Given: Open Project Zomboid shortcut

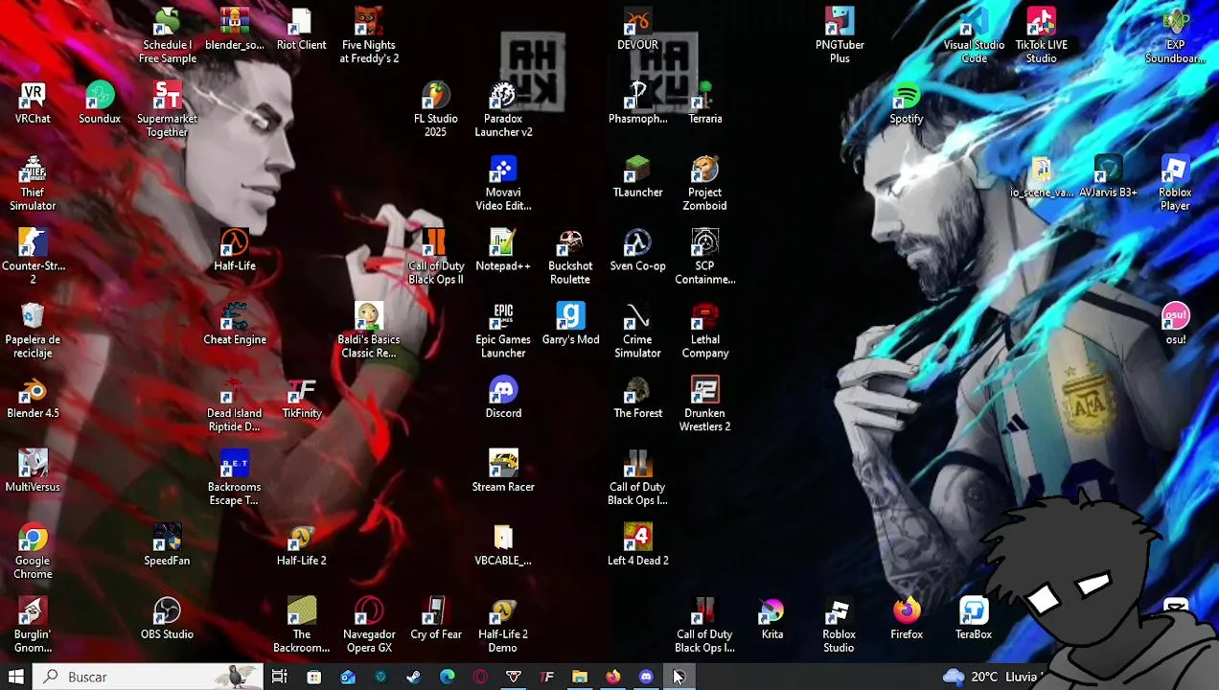Looking at the screenshot, I should [704, 183].
